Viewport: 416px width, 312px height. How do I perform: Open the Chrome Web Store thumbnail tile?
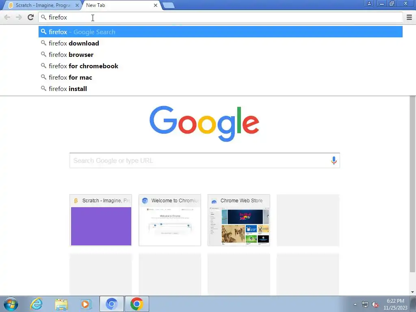[x=239, y=220]
